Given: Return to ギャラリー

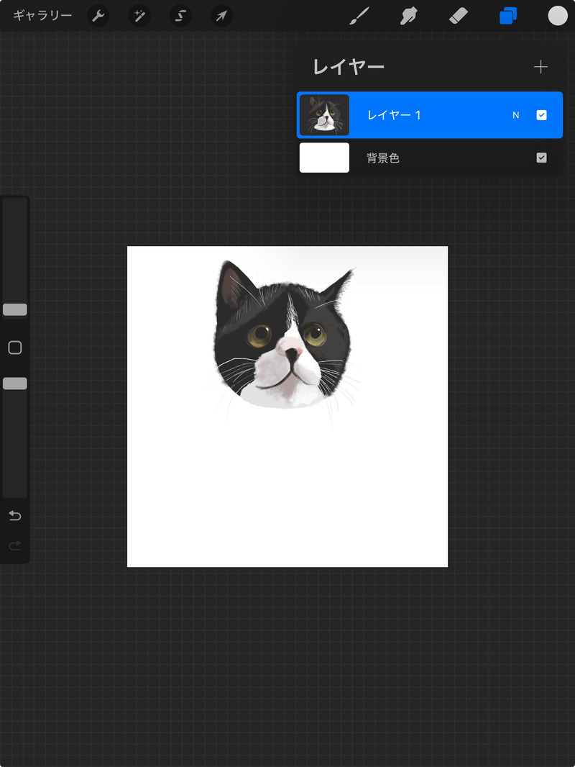Looking at the screenshot, I should point(42,16).
